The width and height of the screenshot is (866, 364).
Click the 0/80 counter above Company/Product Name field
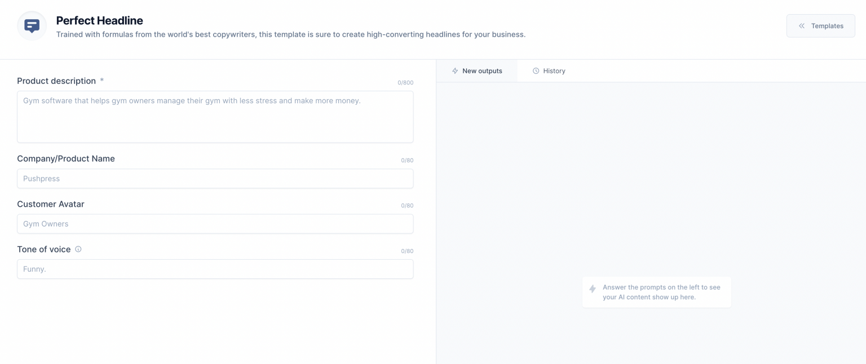tap(407, 160)
